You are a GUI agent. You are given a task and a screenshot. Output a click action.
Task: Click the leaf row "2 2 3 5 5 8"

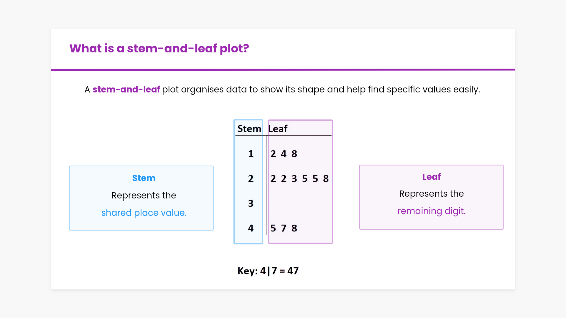coord(299,178)
